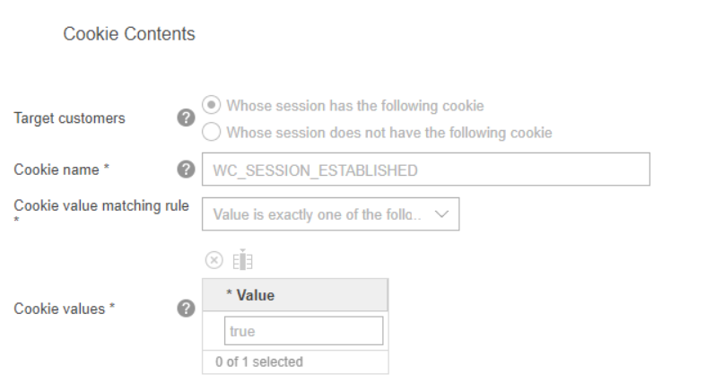Show help for Cookie values
The height and width of the screenshot is (383, 706).
click(187, 309)
